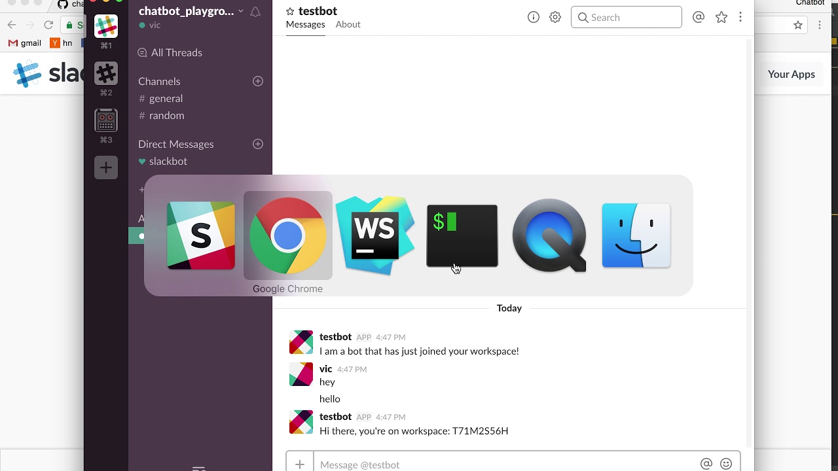The width and height of the screenshot is (838, 471).
Task: Select Google Chrome in the app switcher
Action: tap(288, 235)
